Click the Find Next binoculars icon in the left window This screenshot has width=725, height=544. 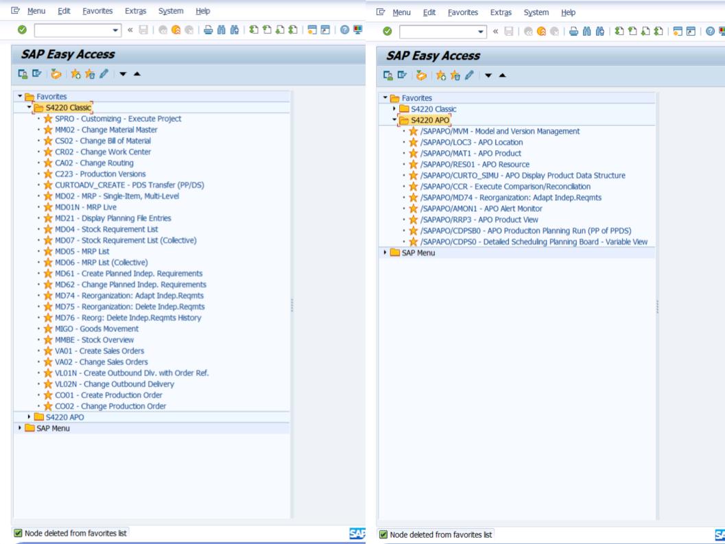point(235,30)
